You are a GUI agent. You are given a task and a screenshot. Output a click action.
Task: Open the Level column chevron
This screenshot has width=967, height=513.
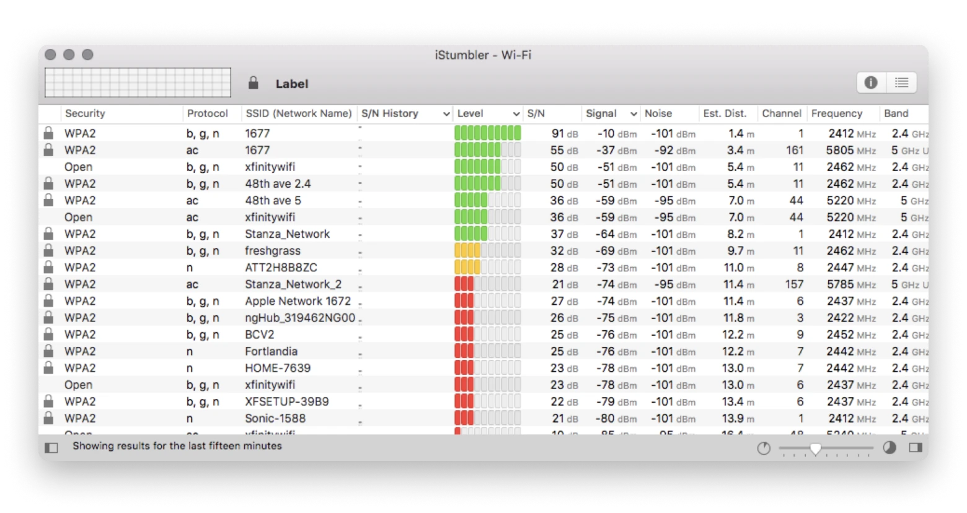(x=516, y=114)
